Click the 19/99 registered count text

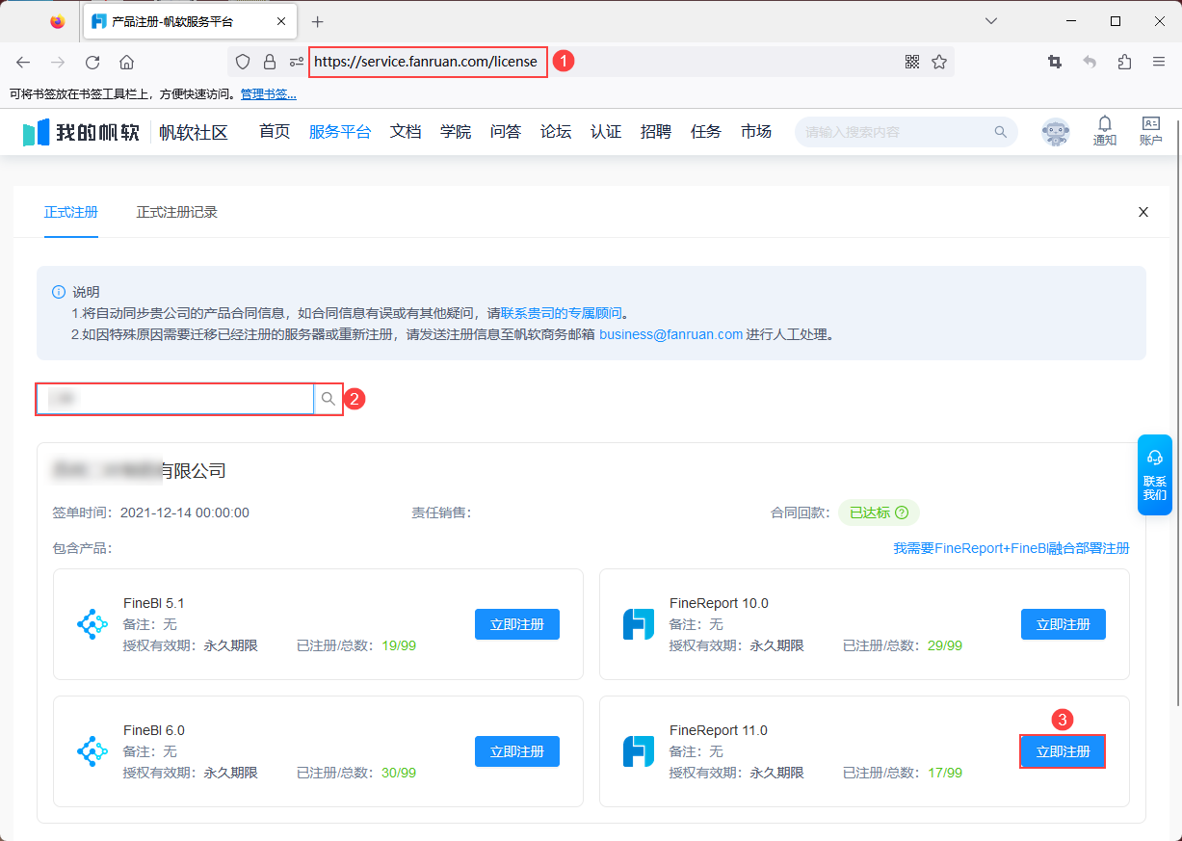click(399, 645)
